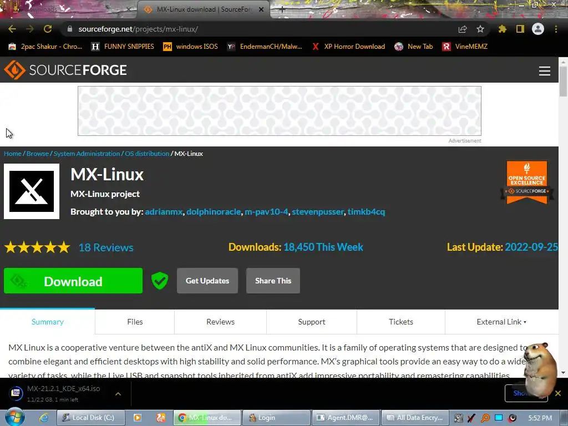Open the media player taskbar icon
Screen dimensions: 568x426
point(138,418)
